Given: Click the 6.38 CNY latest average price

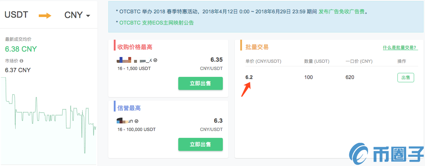Looking at the screenshot, I should (x=21, y=49).
